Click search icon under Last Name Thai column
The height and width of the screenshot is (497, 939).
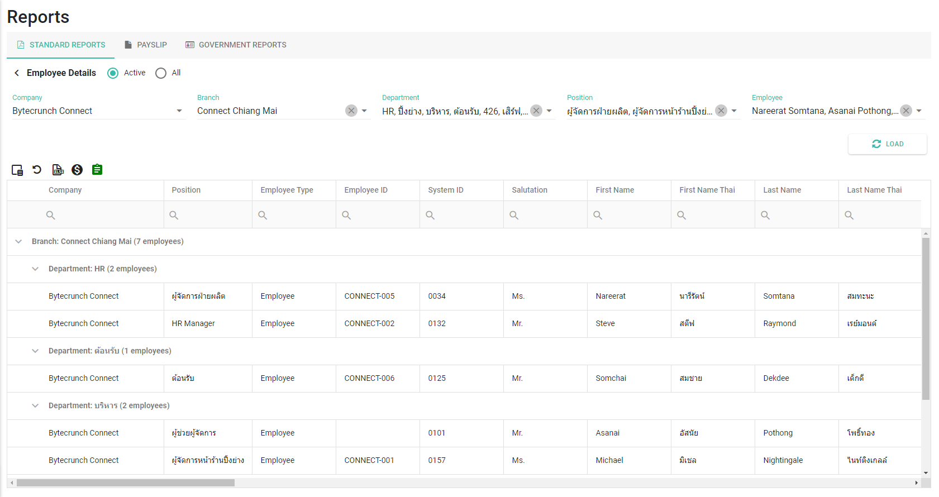(x=849, y=215)
